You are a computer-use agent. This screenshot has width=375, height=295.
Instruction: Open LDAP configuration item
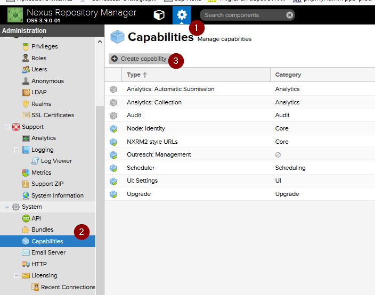point(39,92)
